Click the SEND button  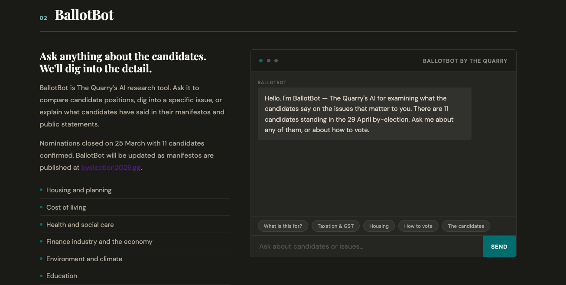click(x=499, y=246)
